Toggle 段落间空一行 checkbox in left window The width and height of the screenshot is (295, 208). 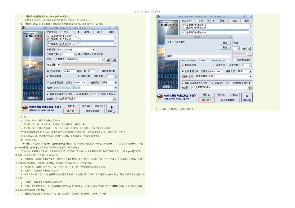[77, 94]
